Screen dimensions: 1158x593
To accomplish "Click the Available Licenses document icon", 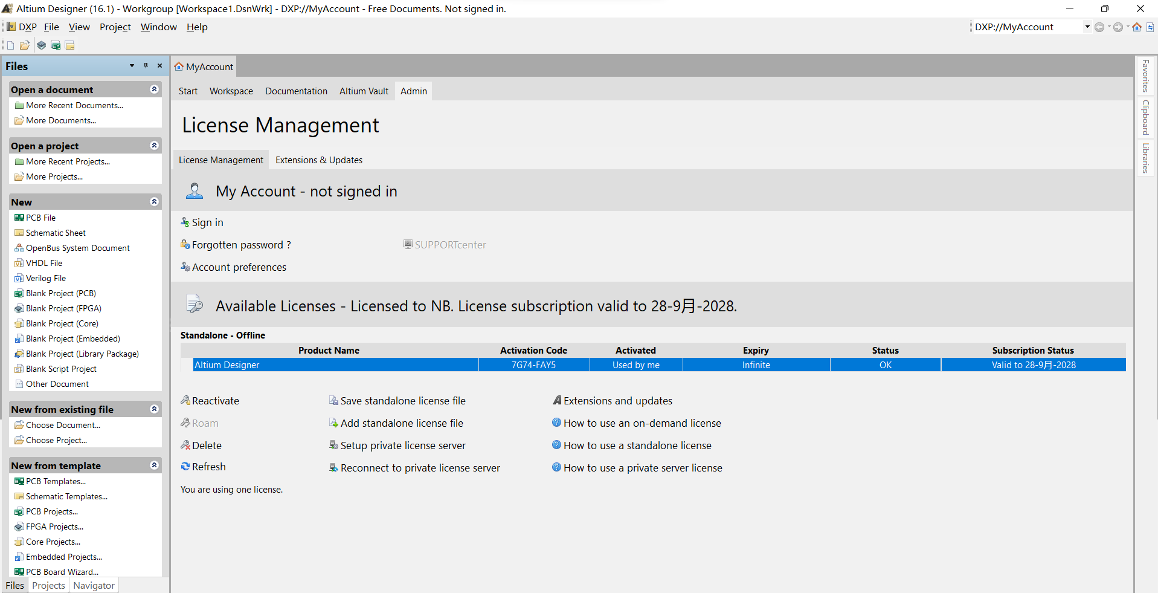I will [195, 303].
